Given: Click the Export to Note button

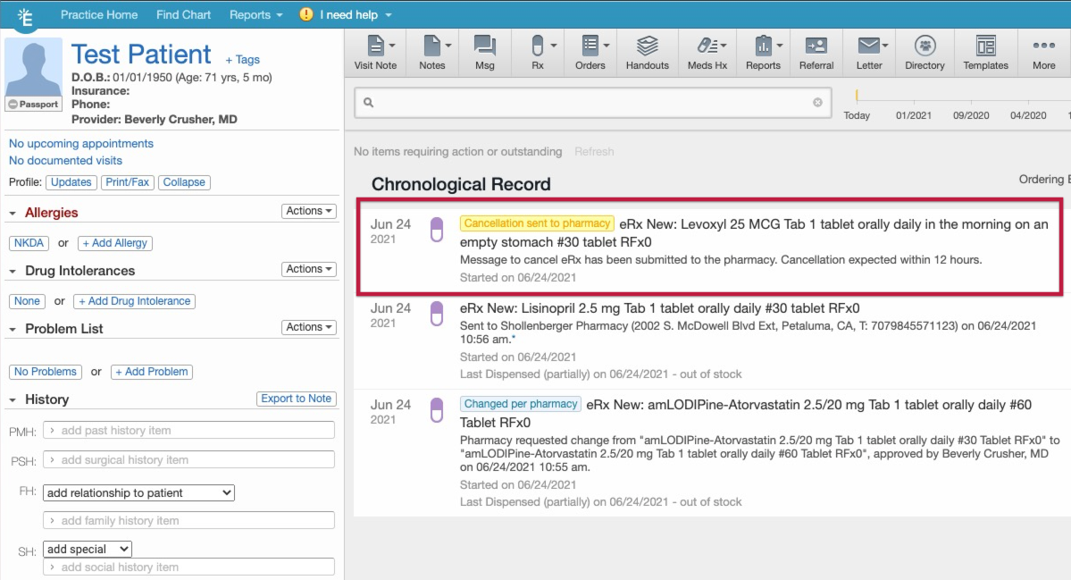Looking at the screenshot, I should pos(296,399).
